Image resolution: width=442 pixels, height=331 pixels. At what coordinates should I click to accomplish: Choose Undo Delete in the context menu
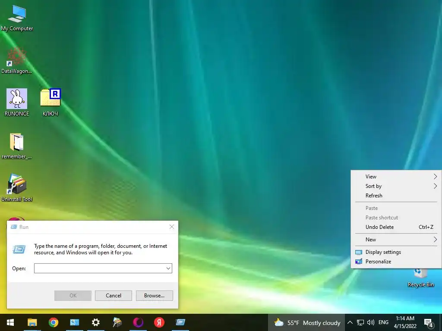(396, 227)
